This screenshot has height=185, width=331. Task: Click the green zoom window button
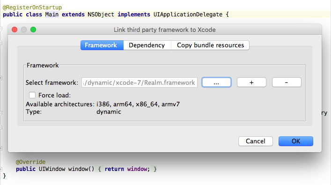[x=33, y=30]
